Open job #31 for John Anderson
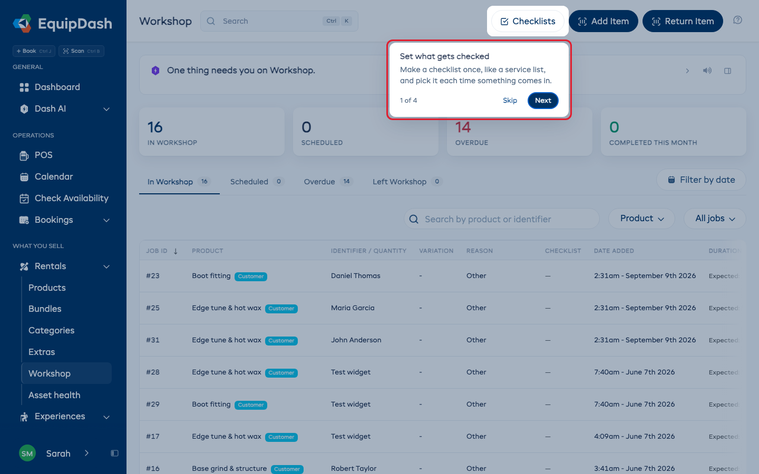759x474 pixels. point(443,340)
